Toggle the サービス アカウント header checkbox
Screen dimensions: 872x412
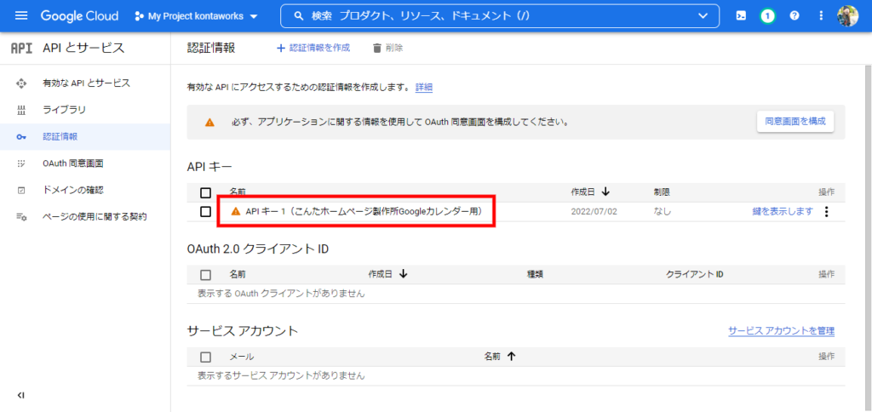coord(205,357)
